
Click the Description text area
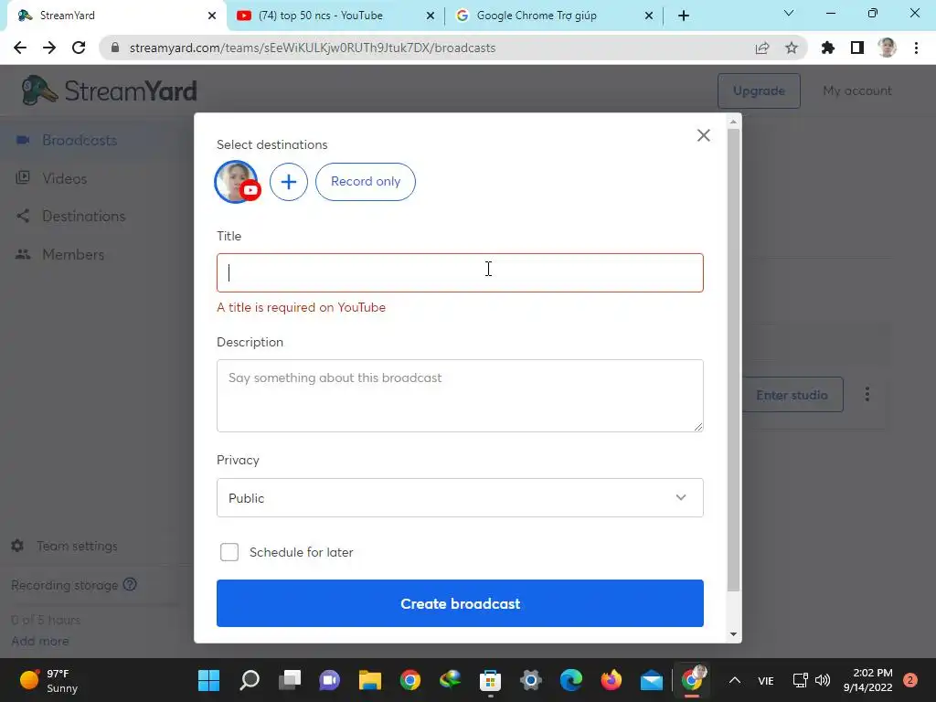460,395
